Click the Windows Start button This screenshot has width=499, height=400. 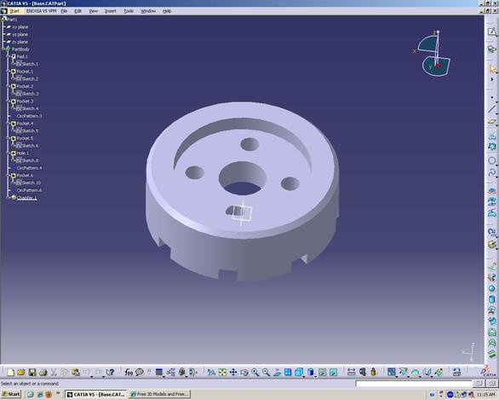[x=11, y=394]
